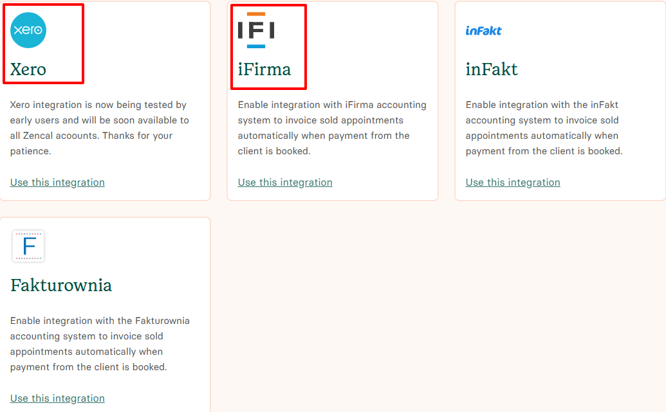Select the Fakturownia heading
Viewport: 666px width, 412px height.
(61, 285)
